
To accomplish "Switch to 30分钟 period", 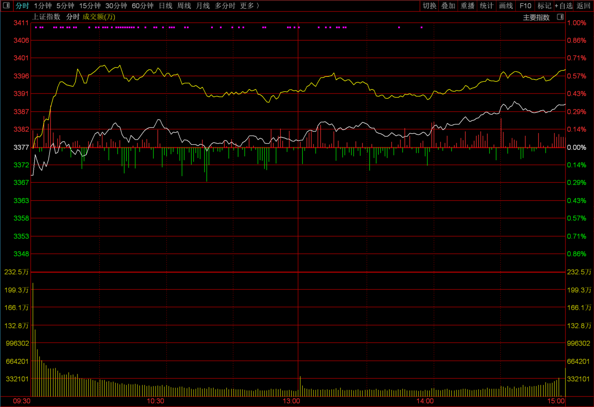I will (116, 6).
